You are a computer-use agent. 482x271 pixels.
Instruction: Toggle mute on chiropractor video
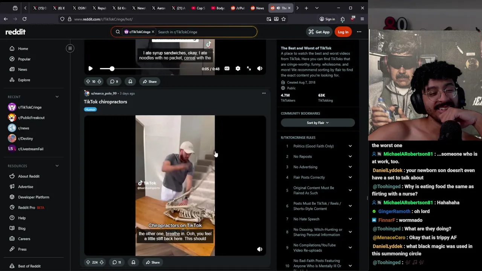(x=260, y=249)
